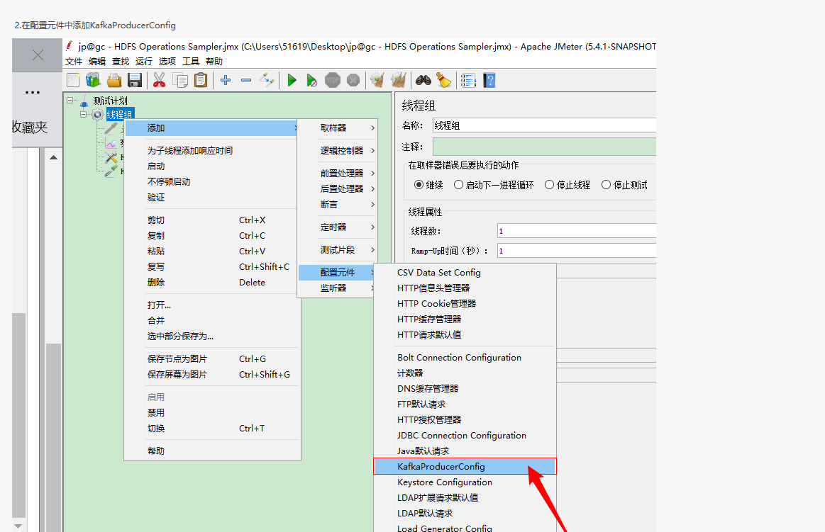Click the sidebar scrollbar up arrow

click(54, 157)
